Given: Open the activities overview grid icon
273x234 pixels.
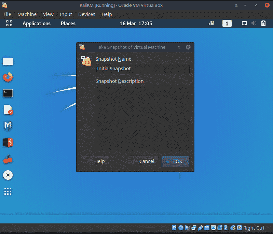Looking at the screenshot, I should point(9,23).
